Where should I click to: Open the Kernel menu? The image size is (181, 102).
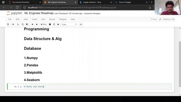(x=52, y=19)
